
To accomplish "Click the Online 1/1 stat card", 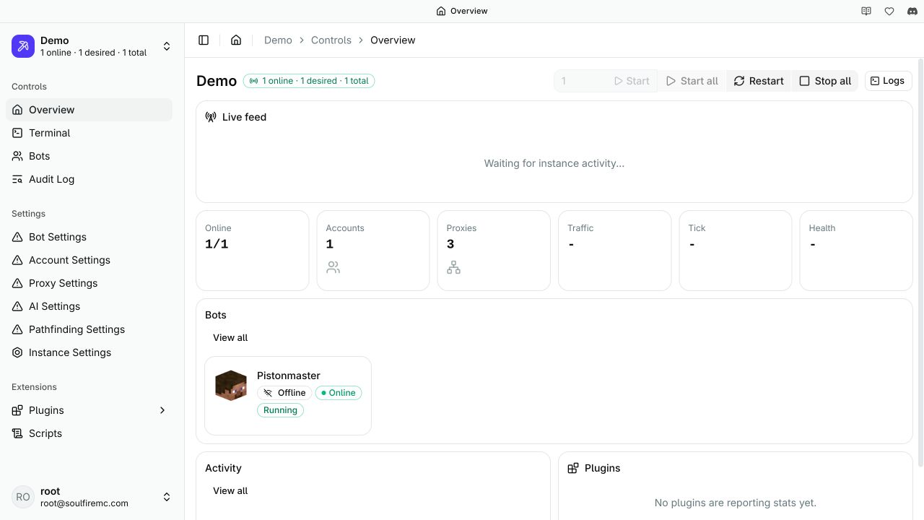I will (253, 251).
